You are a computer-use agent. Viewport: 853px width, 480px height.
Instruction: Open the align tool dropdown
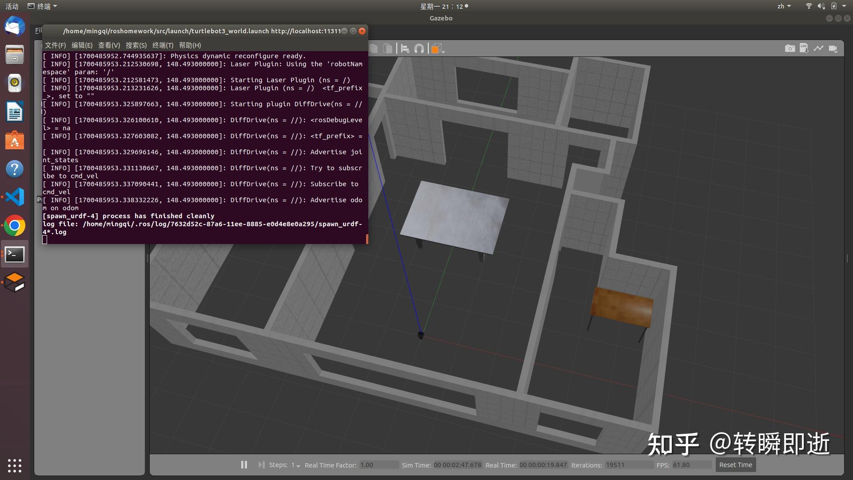point(405,48)
